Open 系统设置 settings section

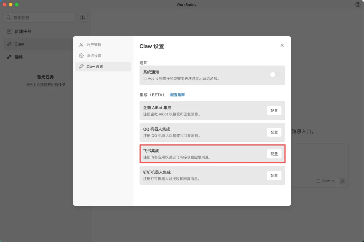pyautogui.click(x=103, y=55)
